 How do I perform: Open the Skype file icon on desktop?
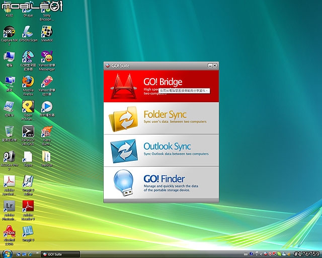[28, 159]
